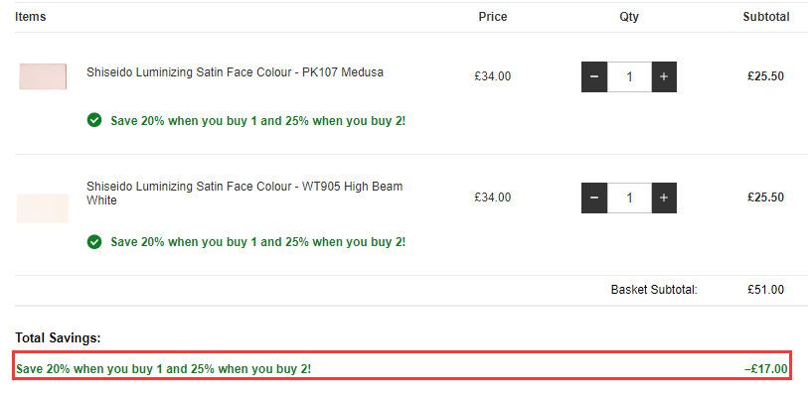Decrease quantity of WT905 High Beam White
The height and width of the screenshot is (395, 808).
point(594,197)
